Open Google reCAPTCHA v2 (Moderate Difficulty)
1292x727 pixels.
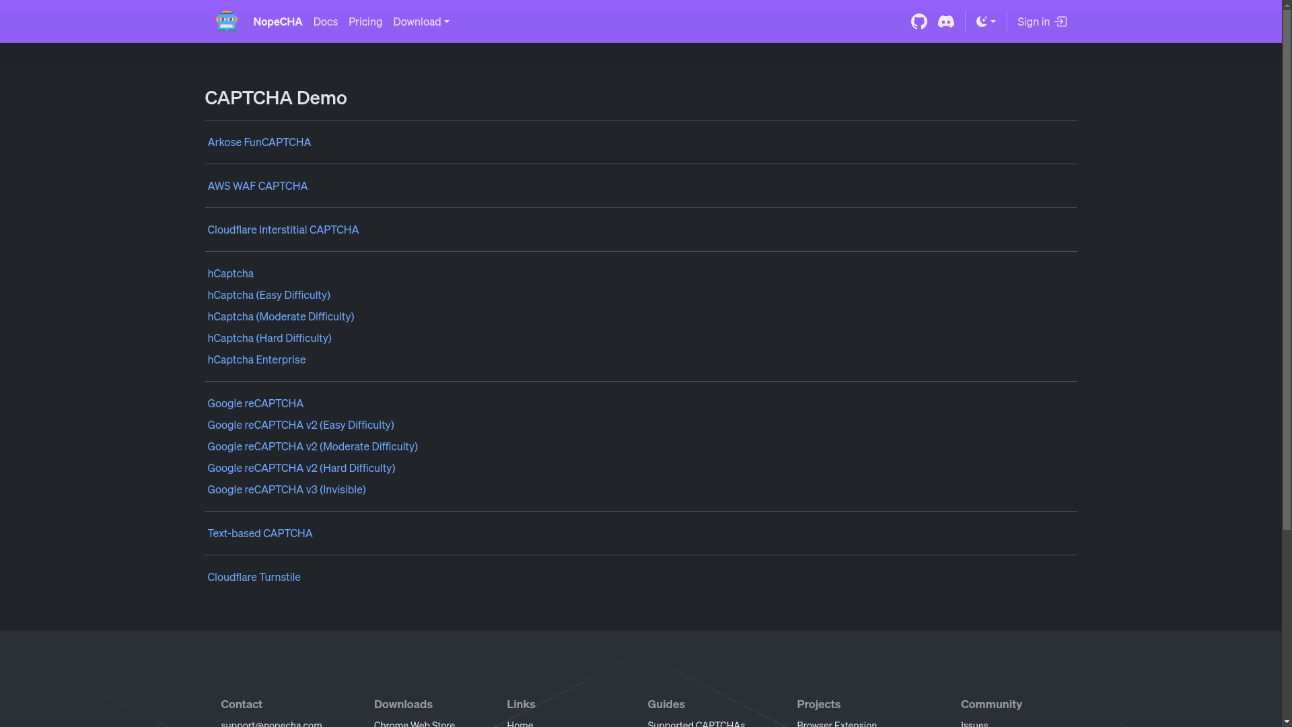(312, 446)
